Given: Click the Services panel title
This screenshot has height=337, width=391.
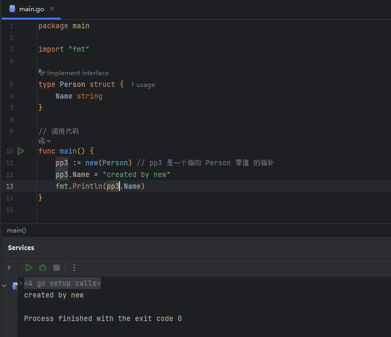Looking at the screenshot, I should coord(21,248).
